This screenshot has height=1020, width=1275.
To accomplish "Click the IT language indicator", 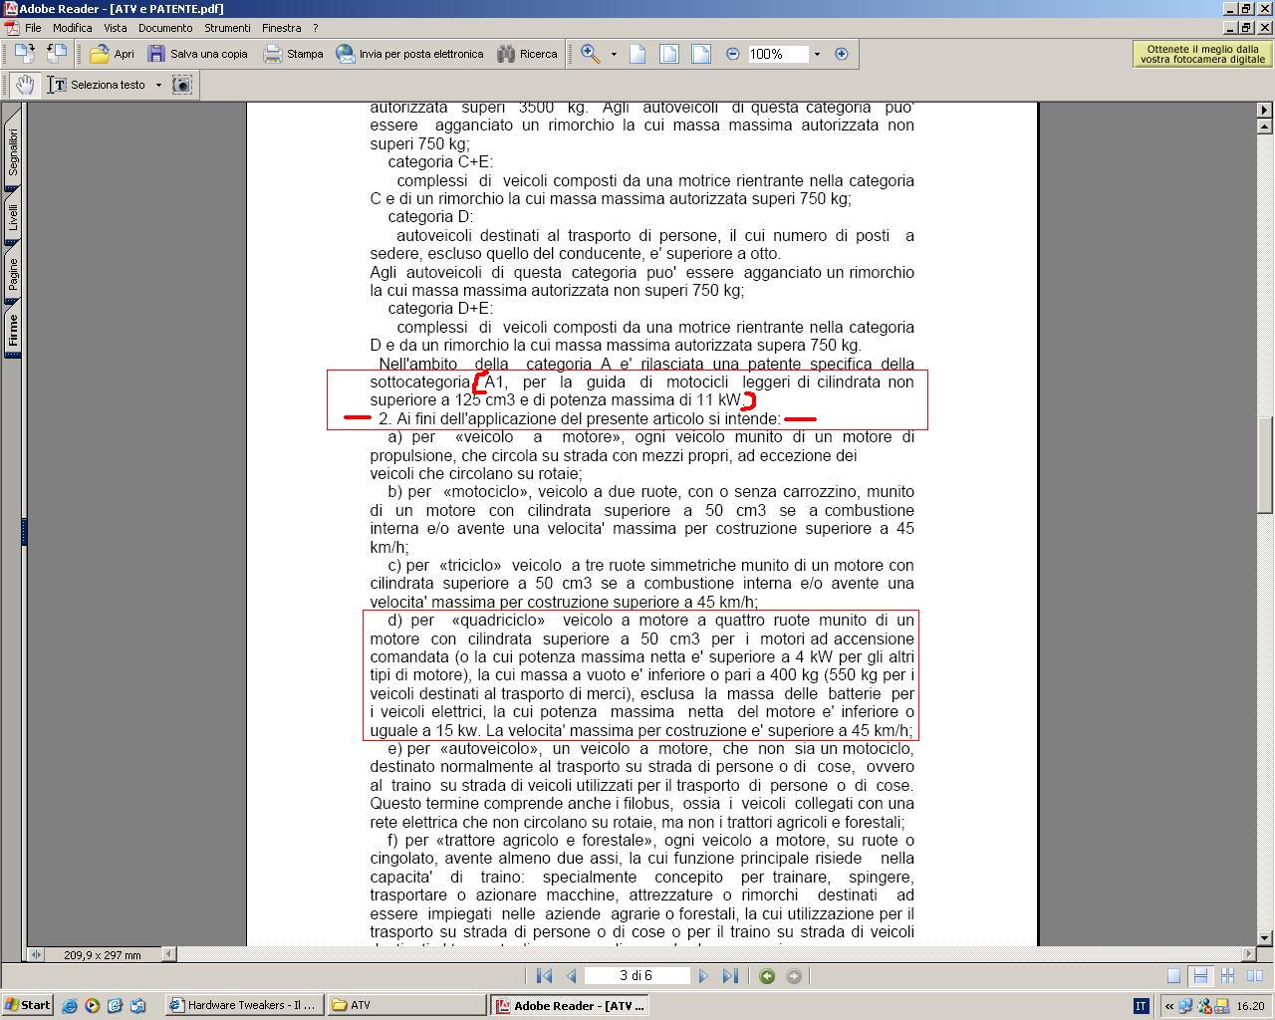I will click(x=1142, y=1006).
